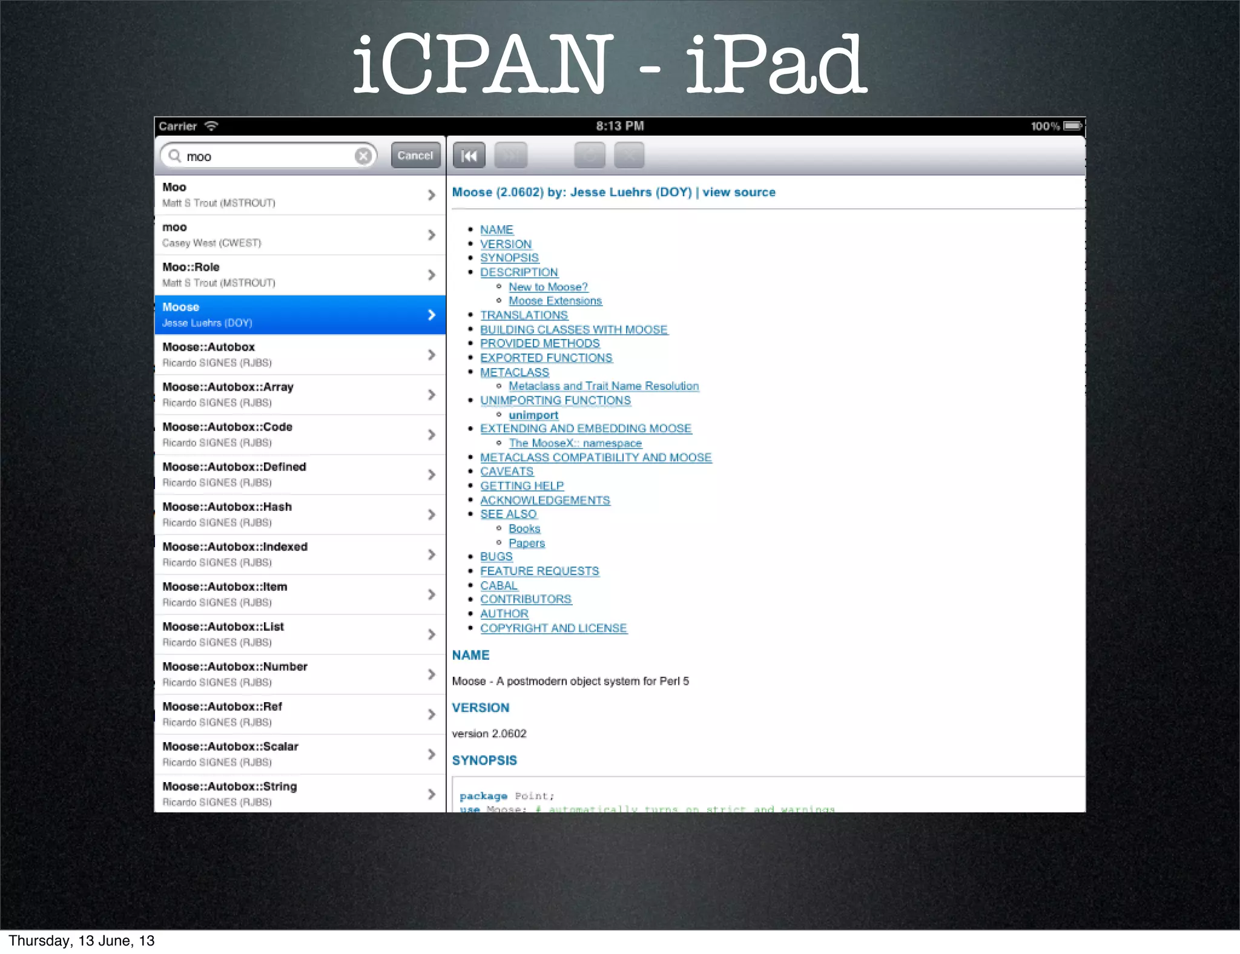1240x954 pixels.
Task: Tap the chevron on the Moose::Autobox::Indexed row
Action: (x=431, y=554)
